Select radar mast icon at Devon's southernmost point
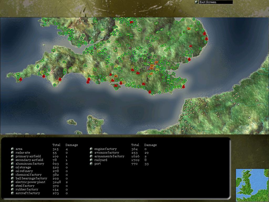Screen dimensions: 269x202 (54, 85)
